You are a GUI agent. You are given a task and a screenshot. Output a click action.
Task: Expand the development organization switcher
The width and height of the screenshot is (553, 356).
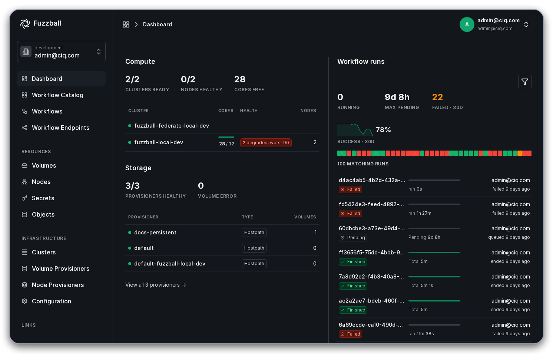point(61,52)
